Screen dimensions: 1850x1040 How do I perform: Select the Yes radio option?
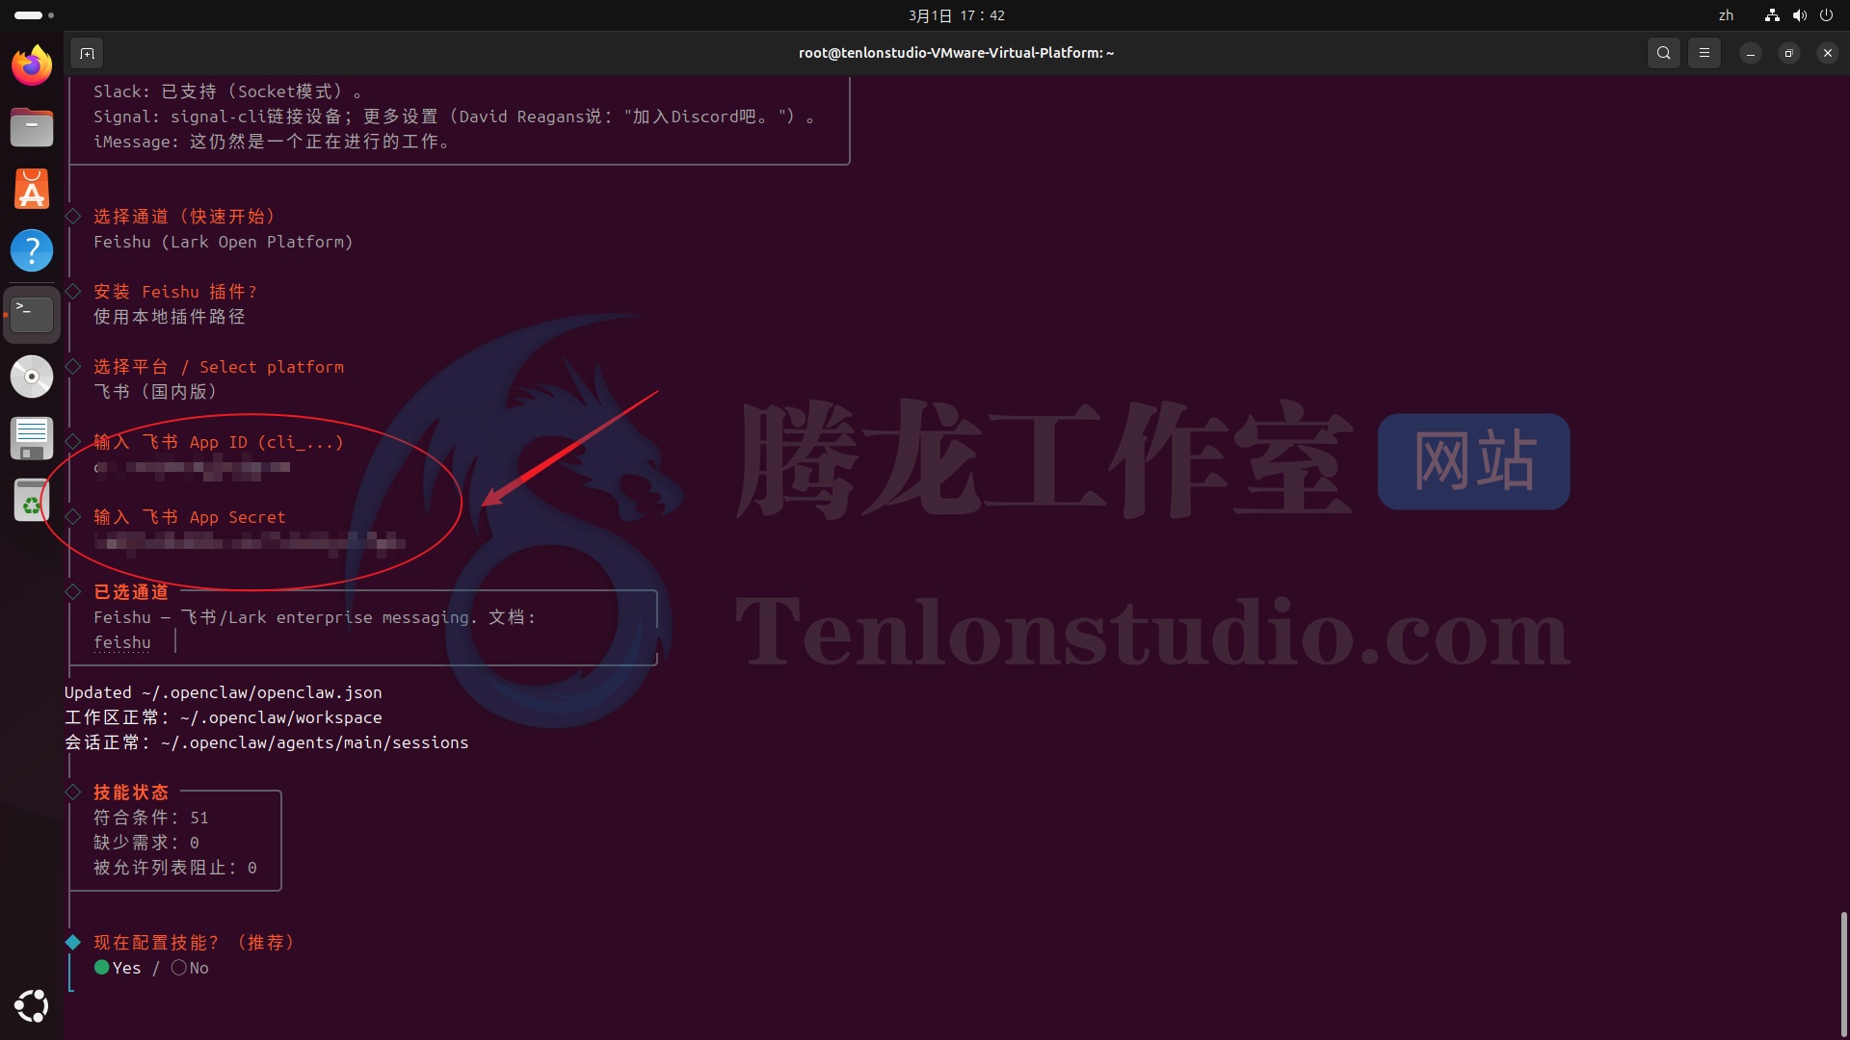(102, 968)
